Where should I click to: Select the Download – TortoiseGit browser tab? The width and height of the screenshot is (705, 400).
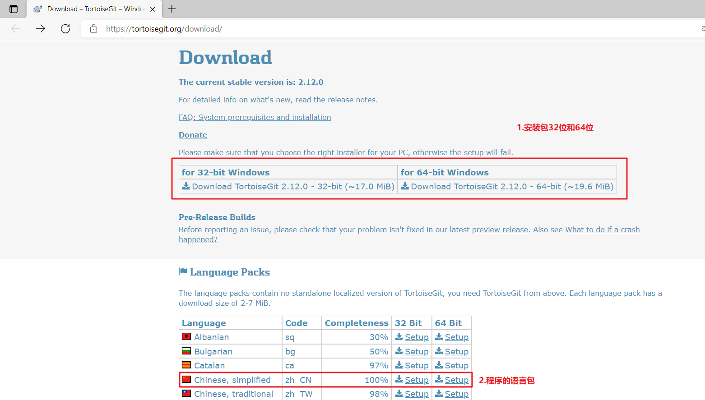coord(93,9)
